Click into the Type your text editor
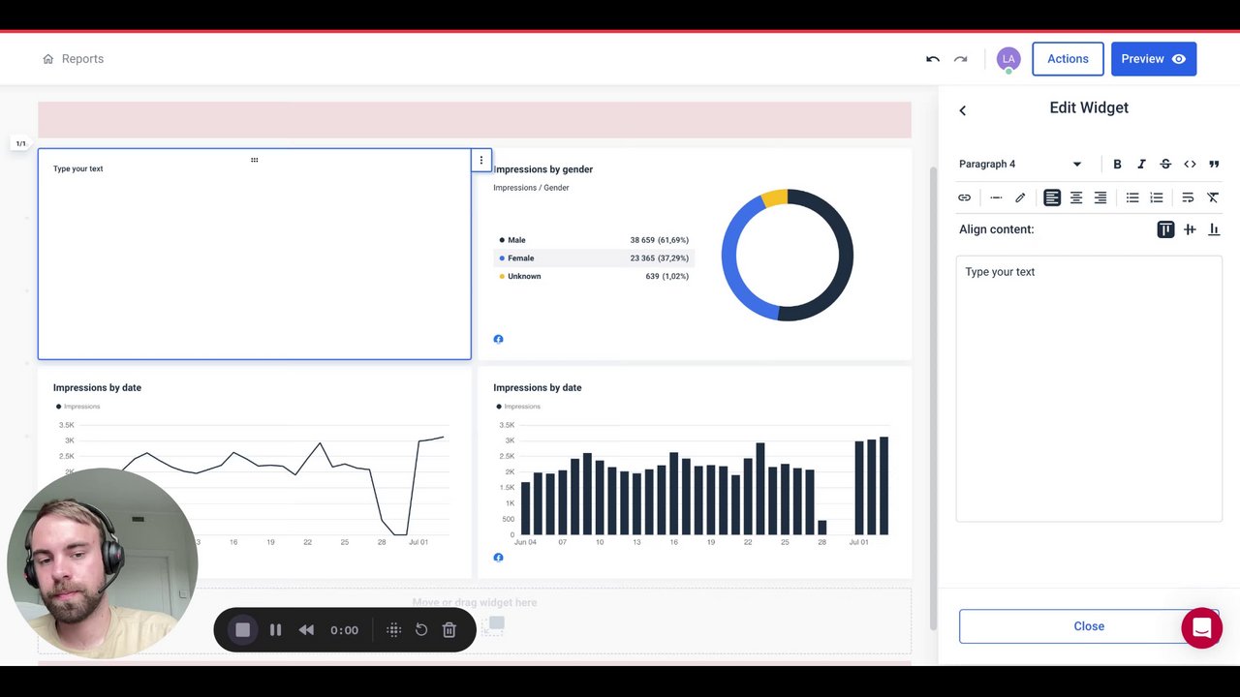Viewport: 1240px width, 697px height. 1089,389
